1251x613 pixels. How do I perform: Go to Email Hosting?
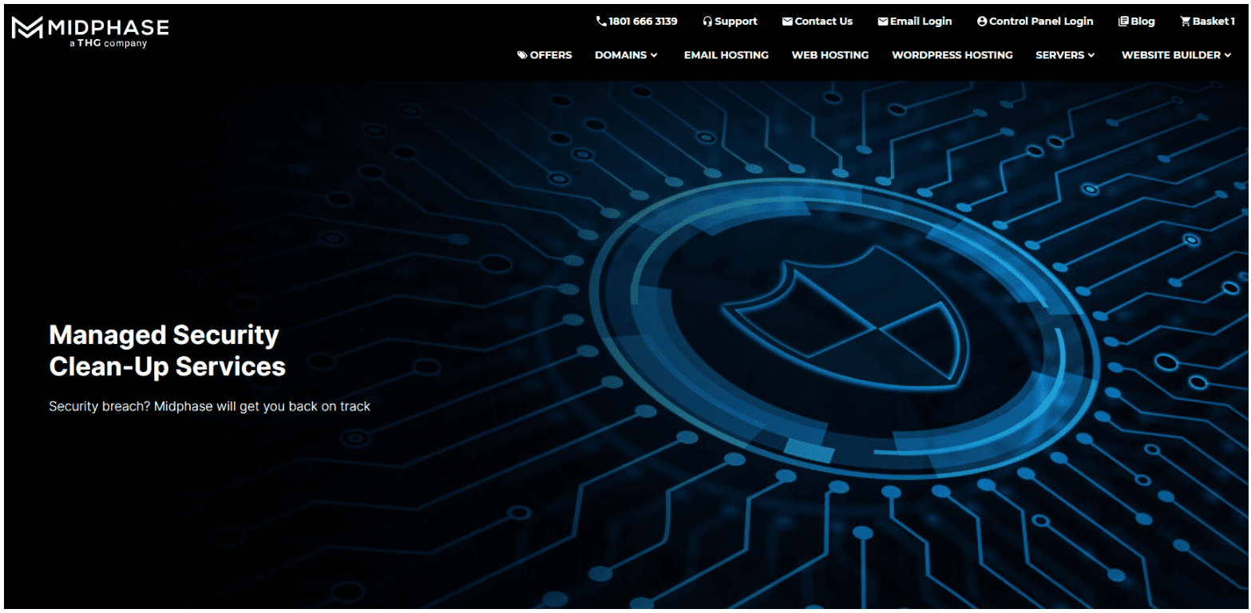tap(726, 55)
